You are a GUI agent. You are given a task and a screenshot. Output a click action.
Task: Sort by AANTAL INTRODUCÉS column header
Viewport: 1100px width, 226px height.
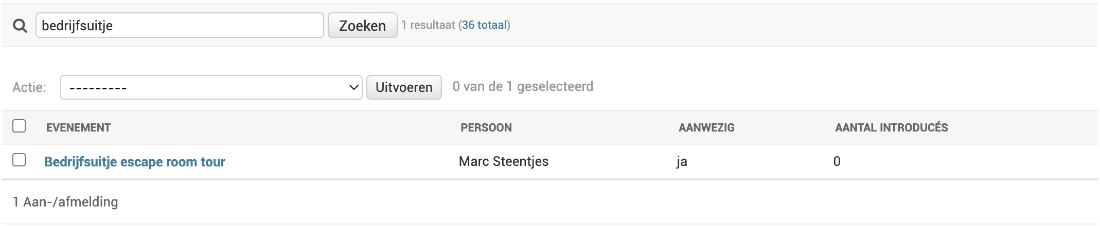(891, 128)
